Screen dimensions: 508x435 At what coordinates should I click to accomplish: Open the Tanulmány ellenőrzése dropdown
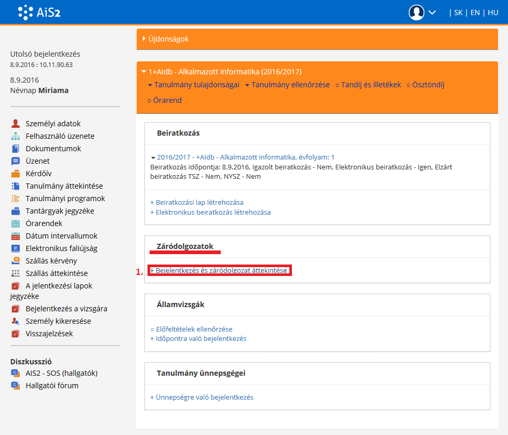click(x=287, y=85)
